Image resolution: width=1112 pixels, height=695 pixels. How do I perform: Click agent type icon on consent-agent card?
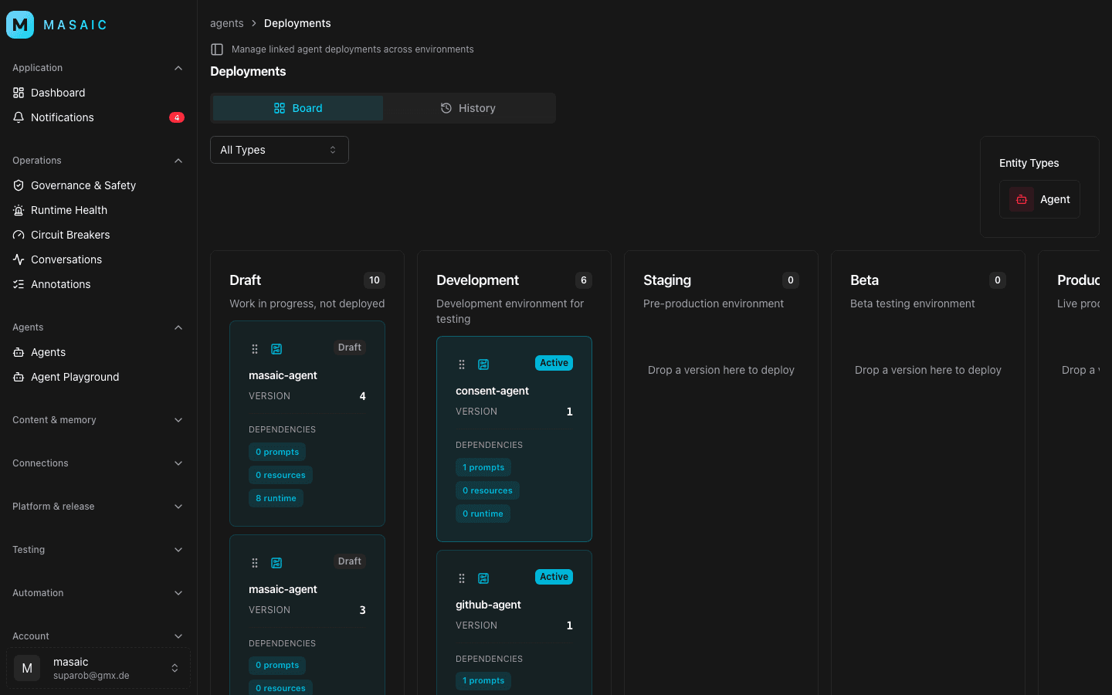coord(483,364)
